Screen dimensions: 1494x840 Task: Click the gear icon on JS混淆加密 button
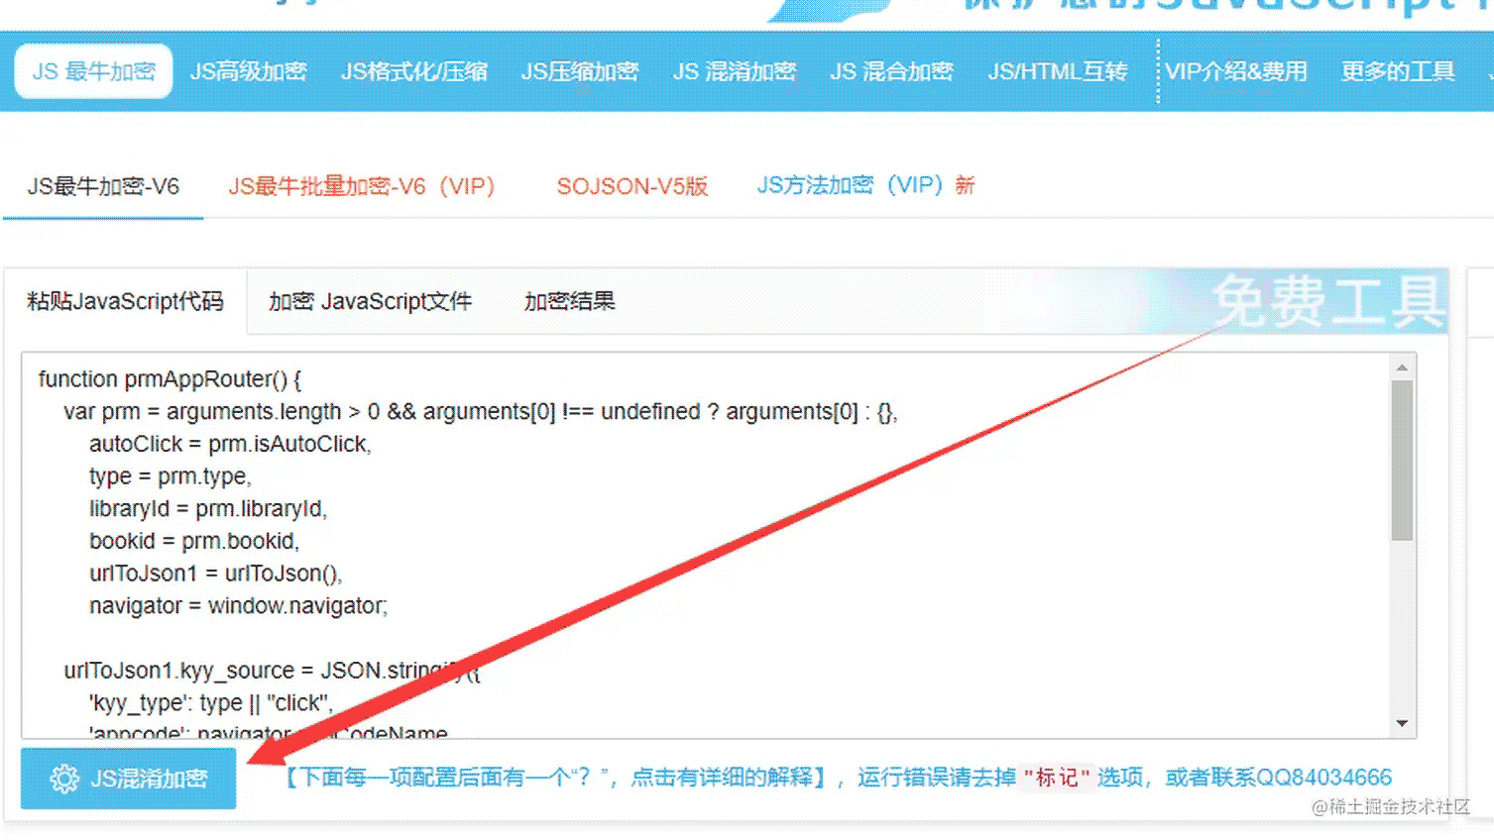63,779
